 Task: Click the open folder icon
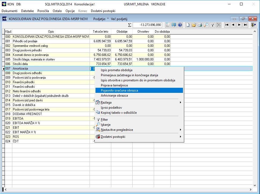[x=194, y=25]
